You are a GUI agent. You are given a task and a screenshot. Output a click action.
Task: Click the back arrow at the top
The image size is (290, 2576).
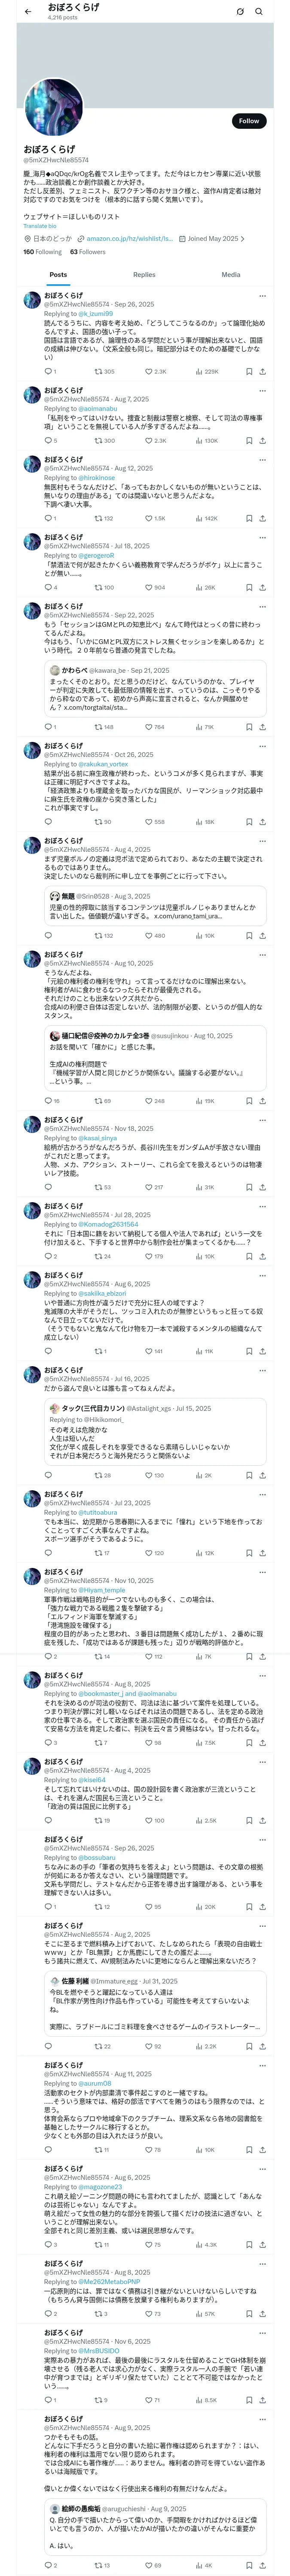pos(28,12)
